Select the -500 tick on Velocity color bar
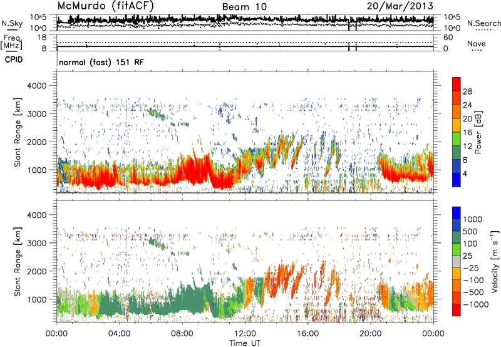 coord(473,293)
